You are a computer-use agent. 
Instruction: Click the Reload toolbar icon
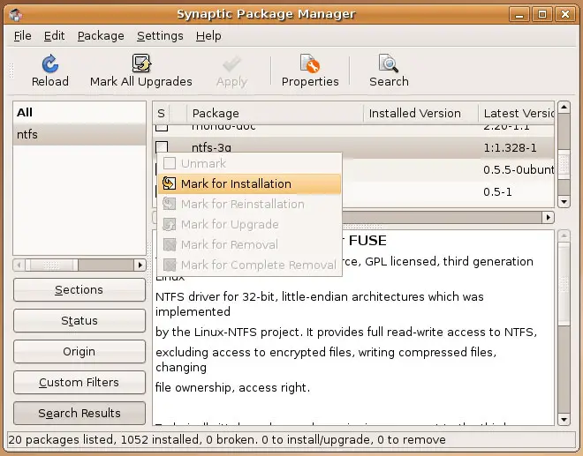pyautogui.click(x=49, y=64)
